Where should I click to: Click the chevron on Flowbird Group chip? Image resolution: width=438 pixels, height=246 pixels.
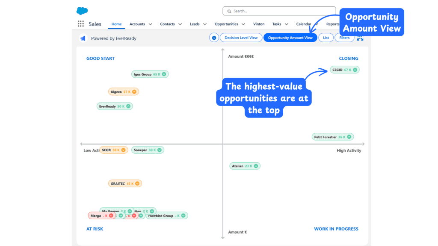[183, 216]
